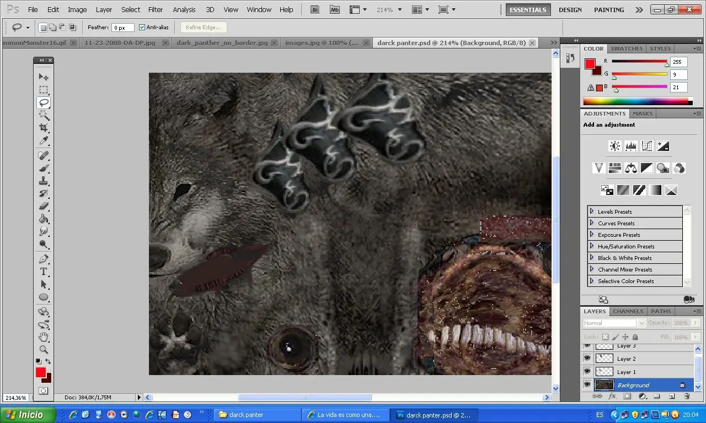
Task: Click the Refine Edge button
Action: point(204,28)
